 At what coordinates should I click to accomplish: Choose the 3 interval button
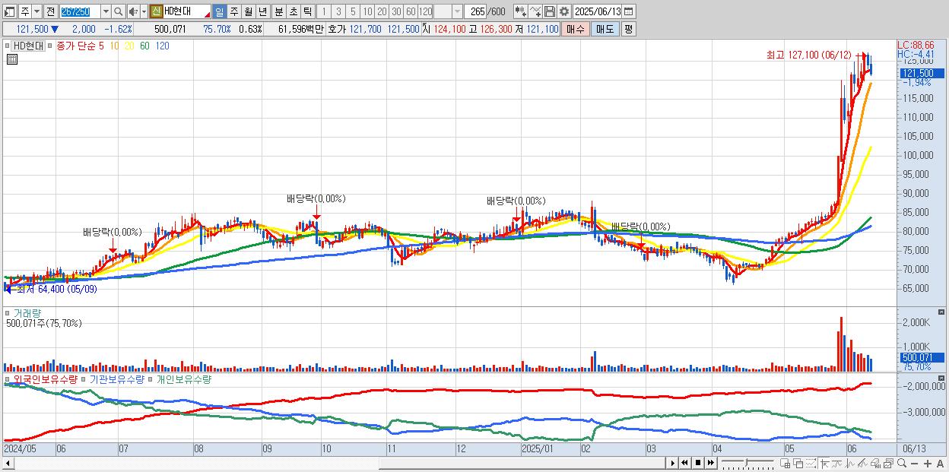point(338,11)
